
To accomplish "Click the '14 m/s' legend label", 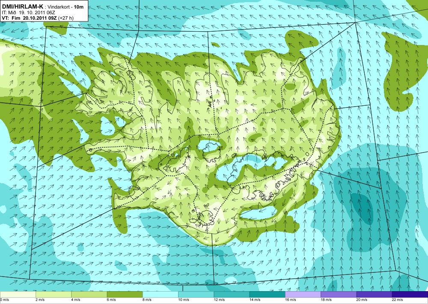I will point(255,300).
